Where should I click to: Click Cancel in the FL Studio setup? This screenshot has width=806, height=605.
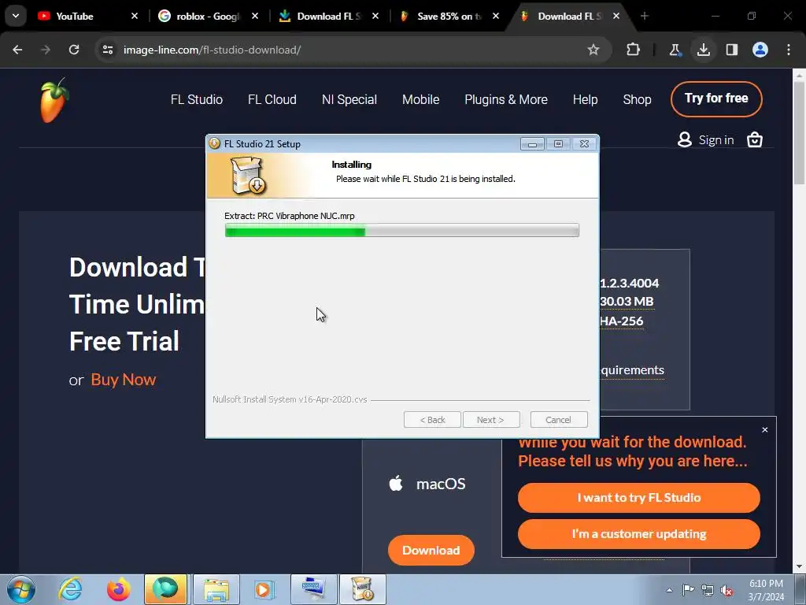click(558, 420)
